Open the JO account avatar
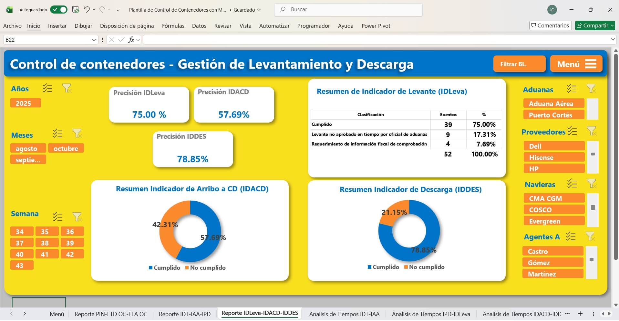Viewport: 619px width, 321px height. coord(552,10)
